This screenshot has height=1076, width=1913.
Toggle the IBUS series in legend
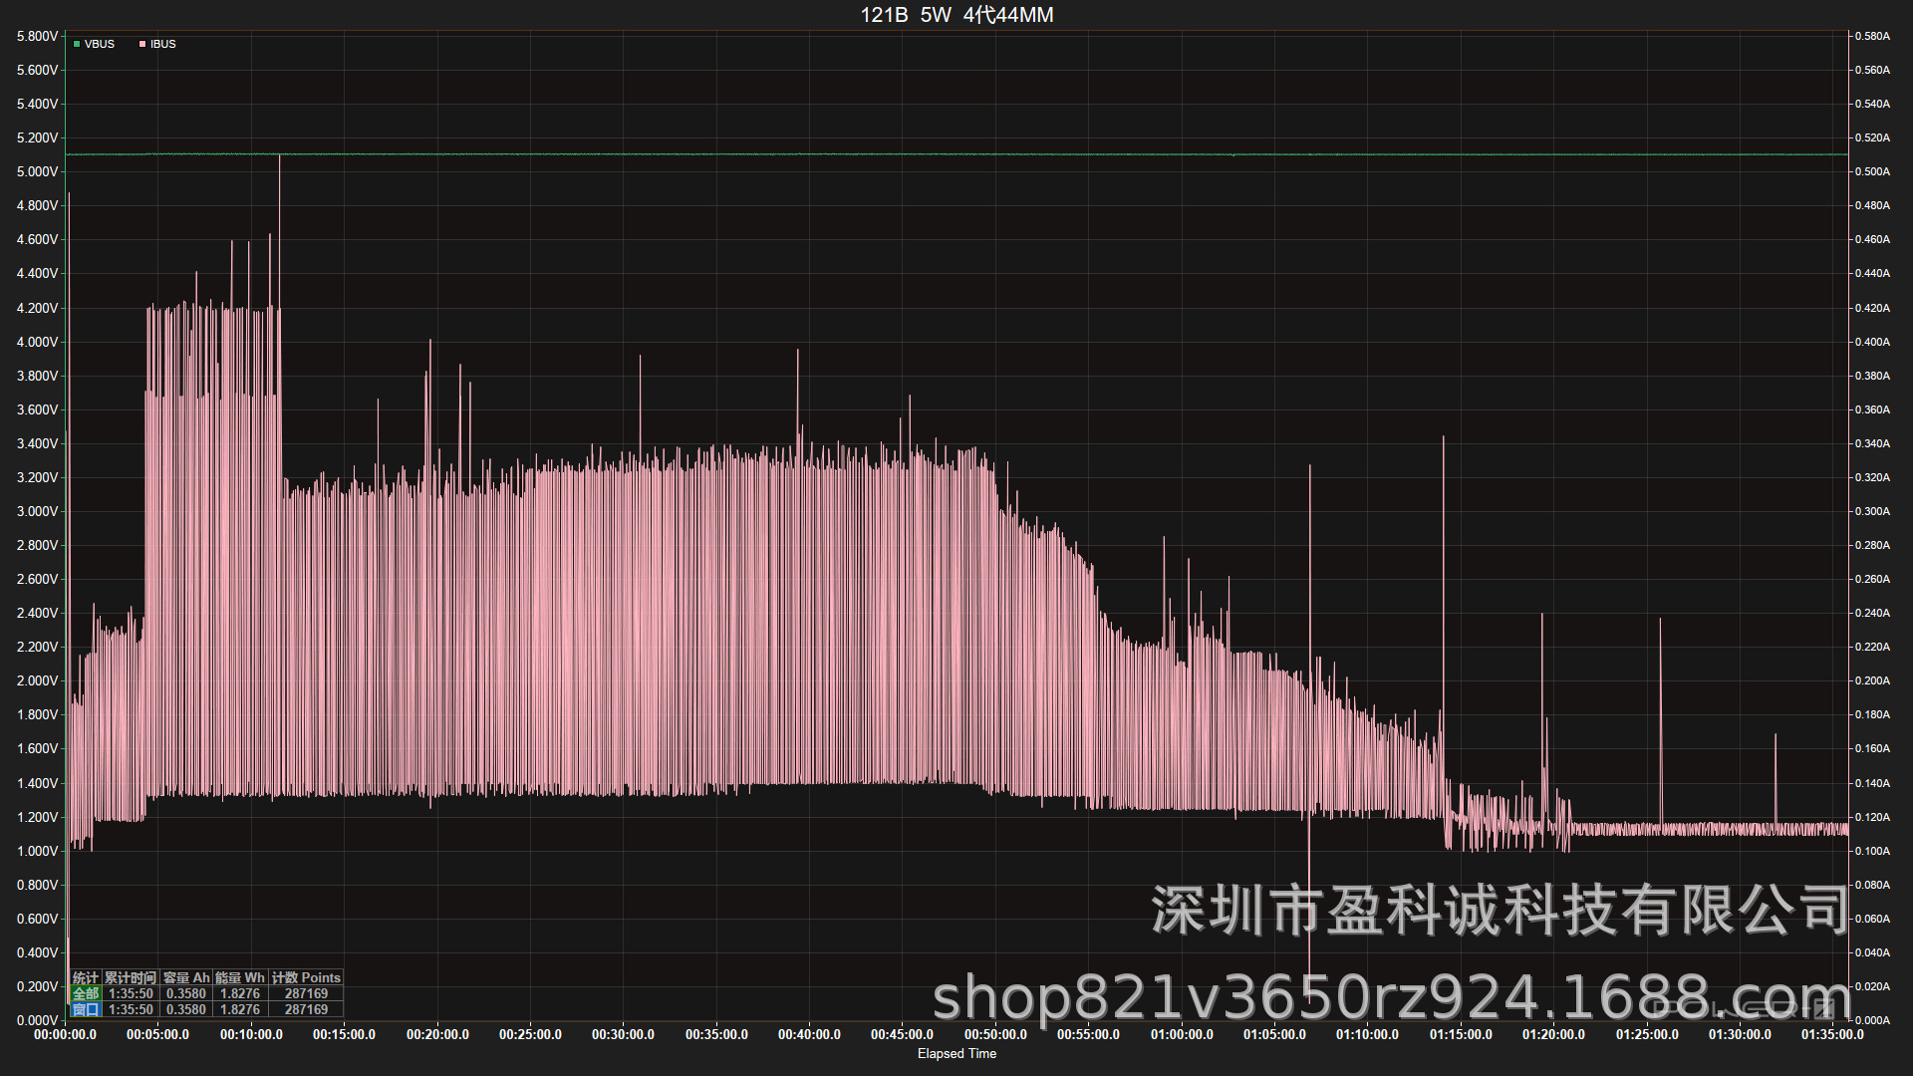[x=162, y=44]
